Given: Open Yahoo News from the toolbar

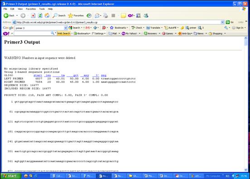Looking at the screenshot, I should (x=199, y=34).
